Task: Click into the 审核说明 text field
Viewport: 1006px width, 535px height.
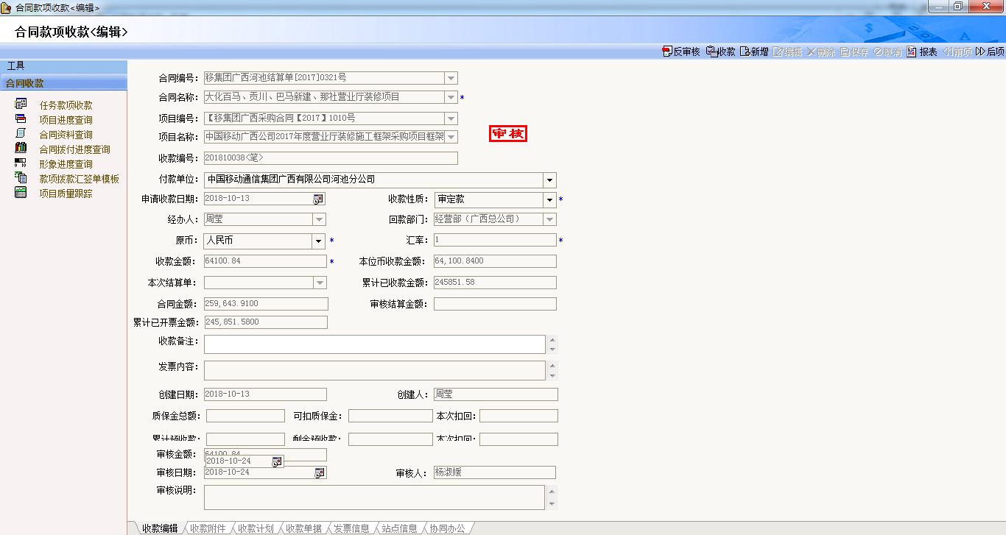Action: (x=374, y=497)
